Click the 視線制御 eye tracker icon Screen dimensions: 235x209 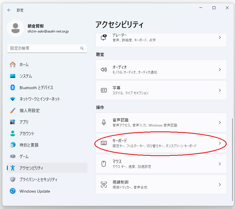(104, 185)
